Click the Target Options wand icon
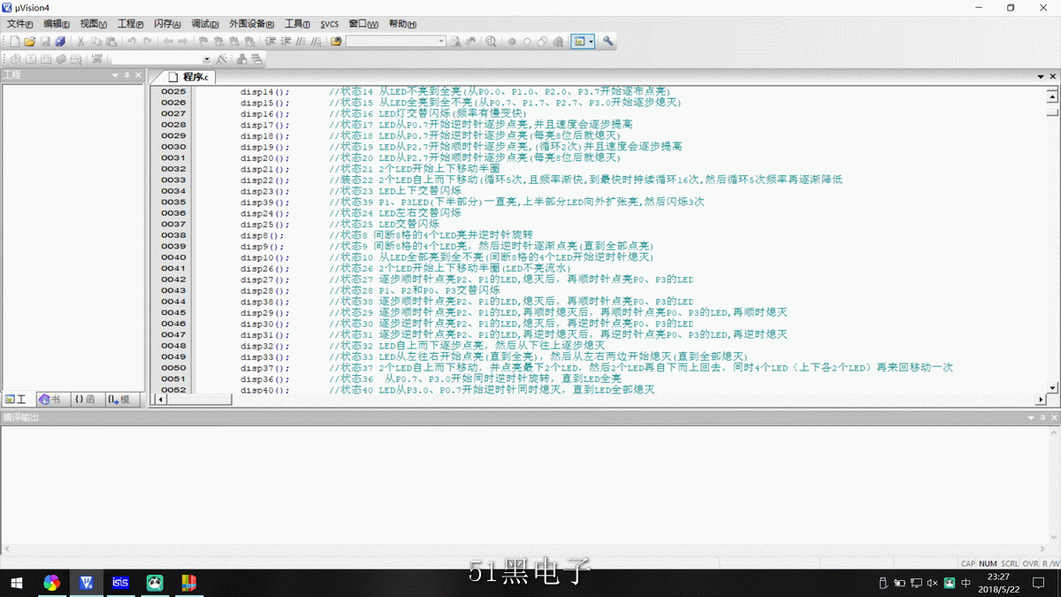1061x597 pixels. pos(221,59)
